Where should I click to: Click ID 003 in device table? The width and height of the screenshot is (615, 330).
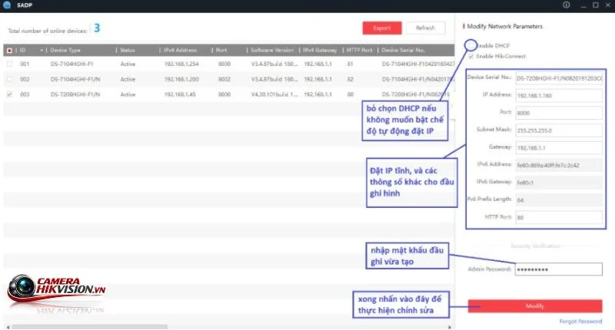25,94
